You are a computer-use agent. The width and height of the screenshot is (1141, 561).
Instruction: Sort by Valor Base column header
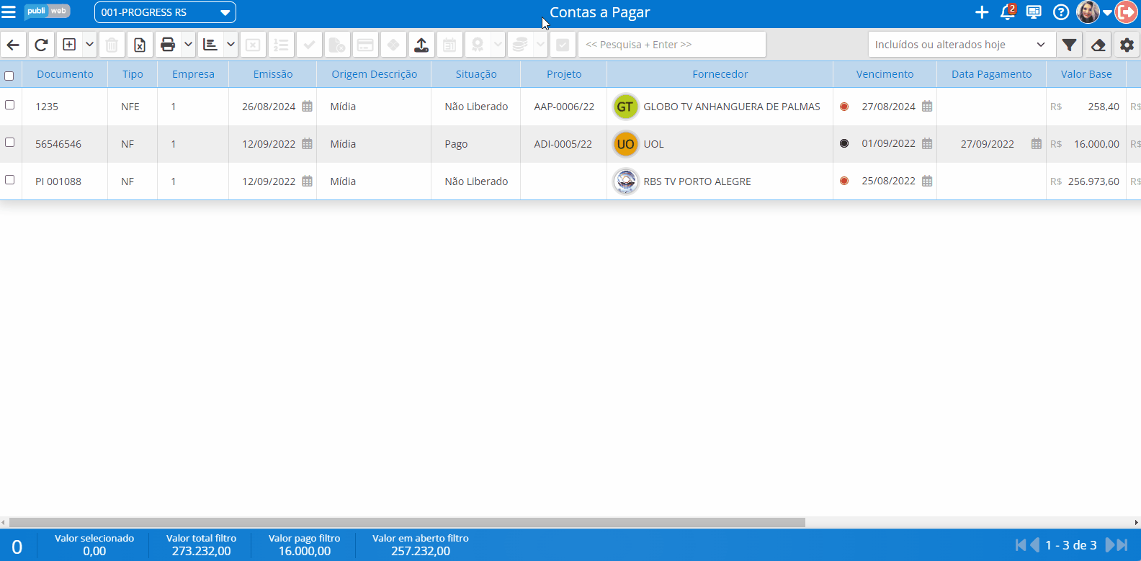click(1086, 74)
